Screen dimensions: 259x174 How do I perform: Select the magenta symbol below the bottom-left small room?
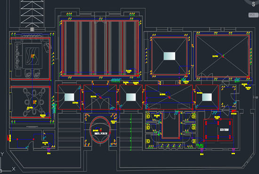click(49, 150)
